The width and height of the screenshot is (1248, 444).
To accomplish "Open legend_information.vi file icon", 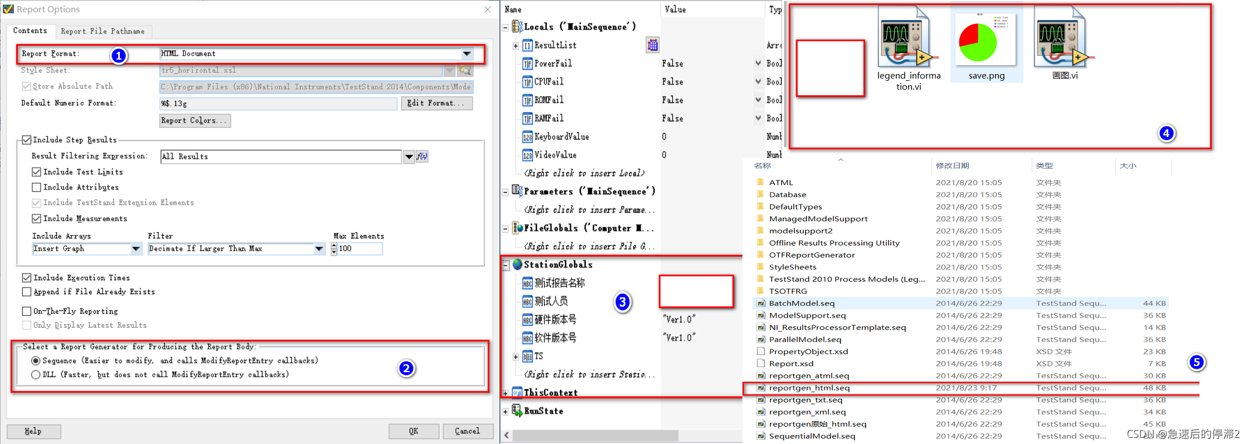I will [x=907, y=38].
